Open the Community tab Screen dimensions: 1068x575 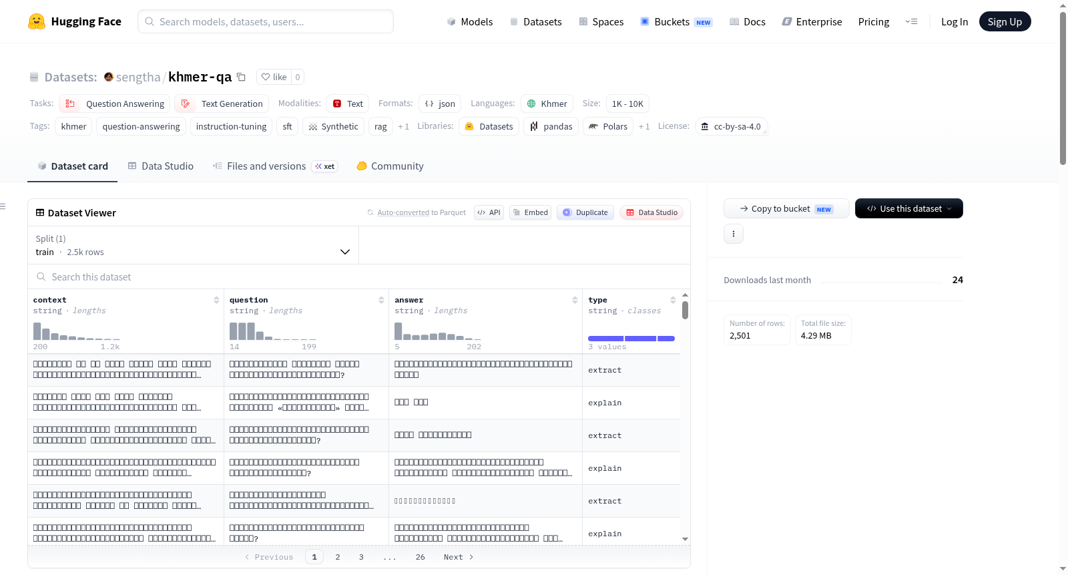tap(390, 166)
